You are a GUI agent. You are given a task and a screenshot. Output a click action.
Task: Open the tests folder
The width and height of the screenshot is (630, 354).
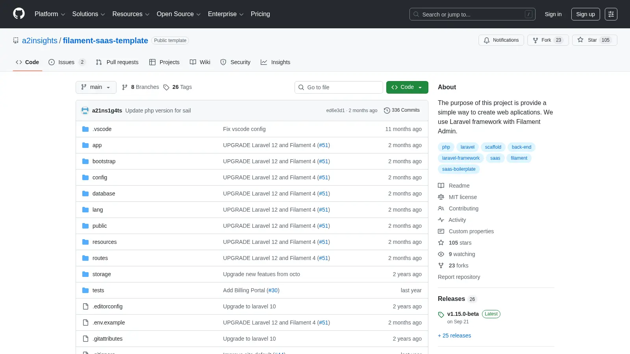tap(98, 290)
